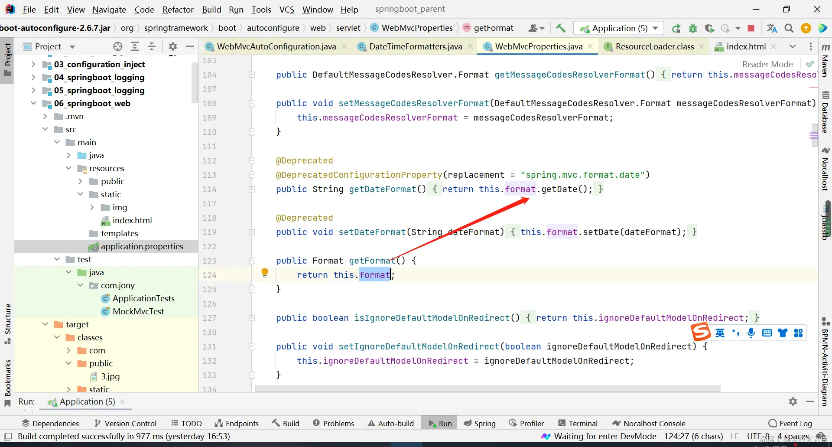Viewport: 832px width, 447px height.
Task: Expand the .mvn folder
Action: 45,116
